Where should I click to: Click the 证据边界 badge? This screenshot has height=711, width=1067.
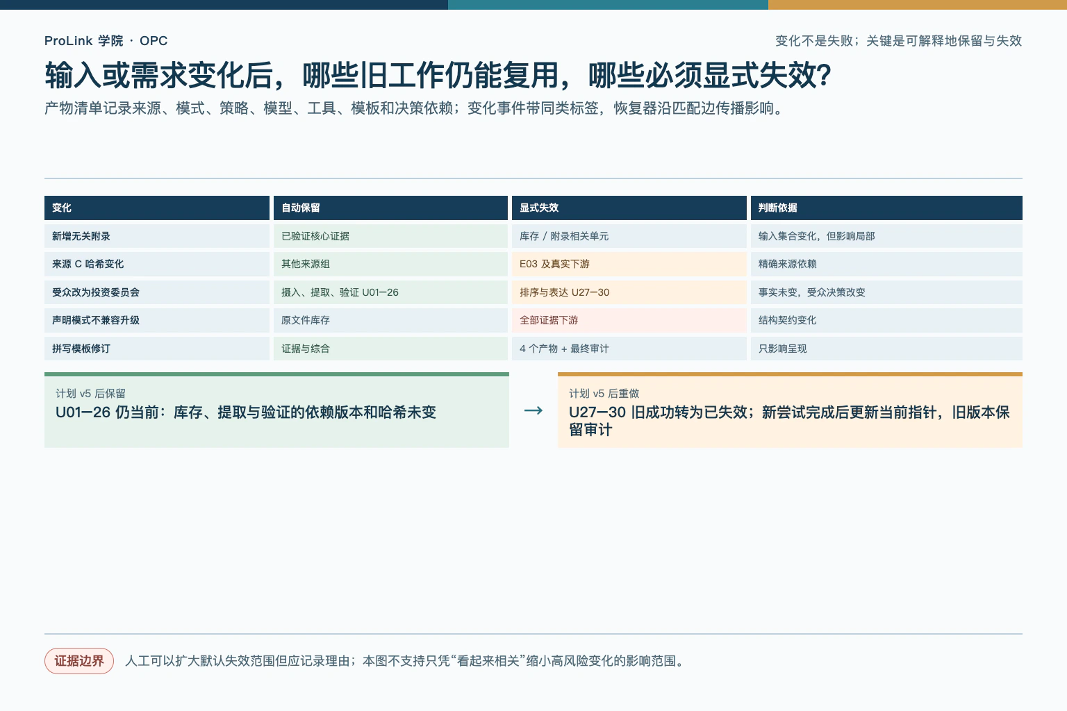click(x=79, y=661)
